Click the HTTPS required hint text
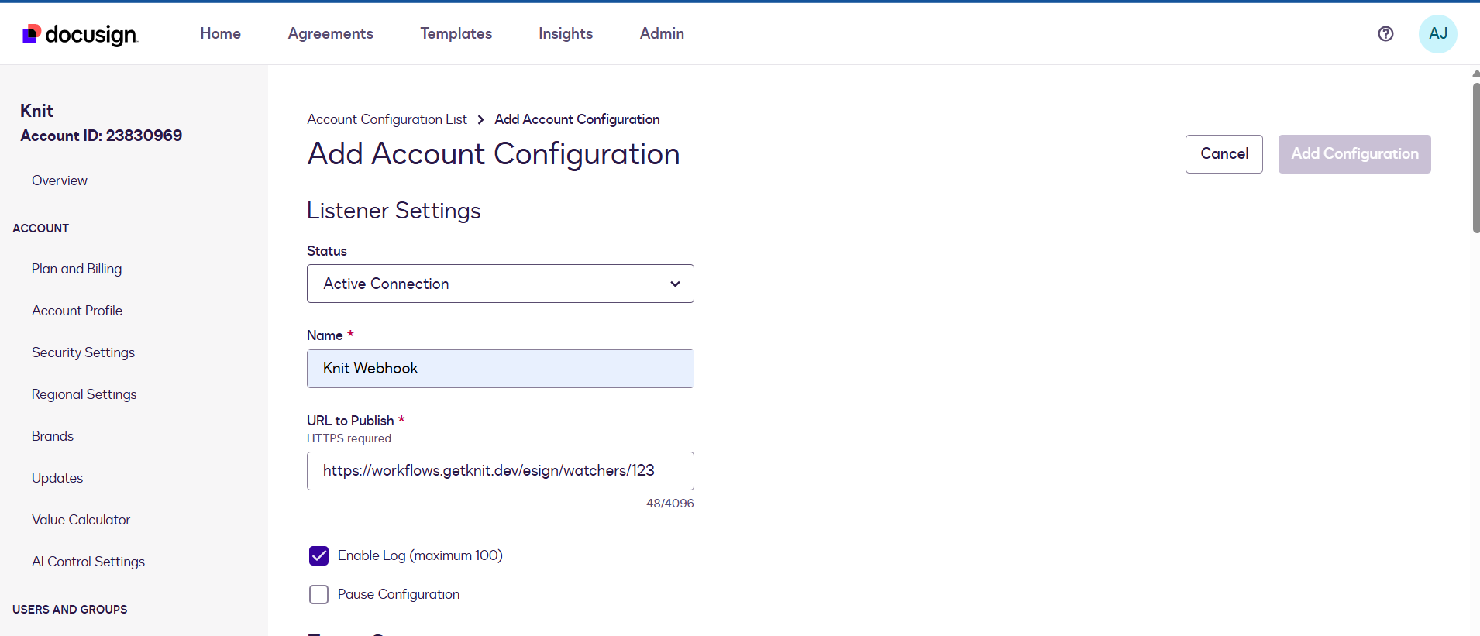This screenshot has width=1480, height=636. (x=349, y=438)
